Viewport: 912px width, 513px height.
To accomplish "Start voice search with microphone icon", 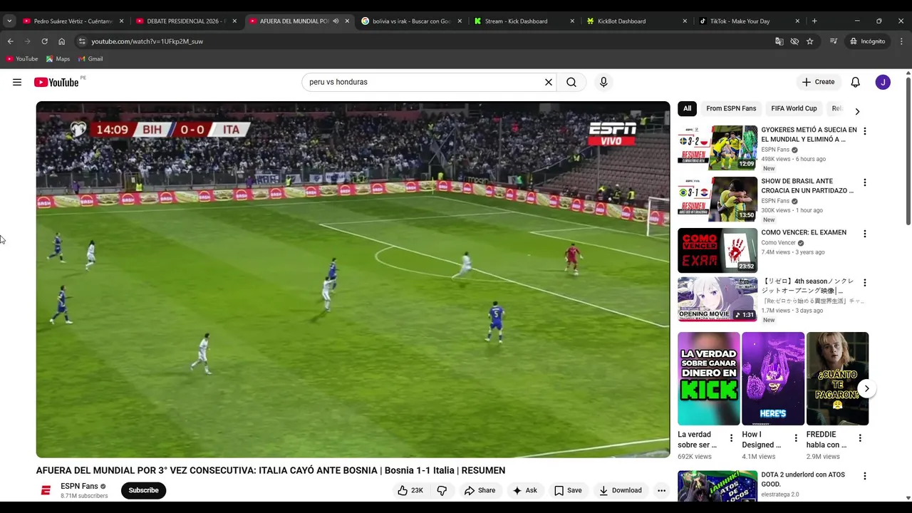I will pyautogui.click(x=603, y=82).
